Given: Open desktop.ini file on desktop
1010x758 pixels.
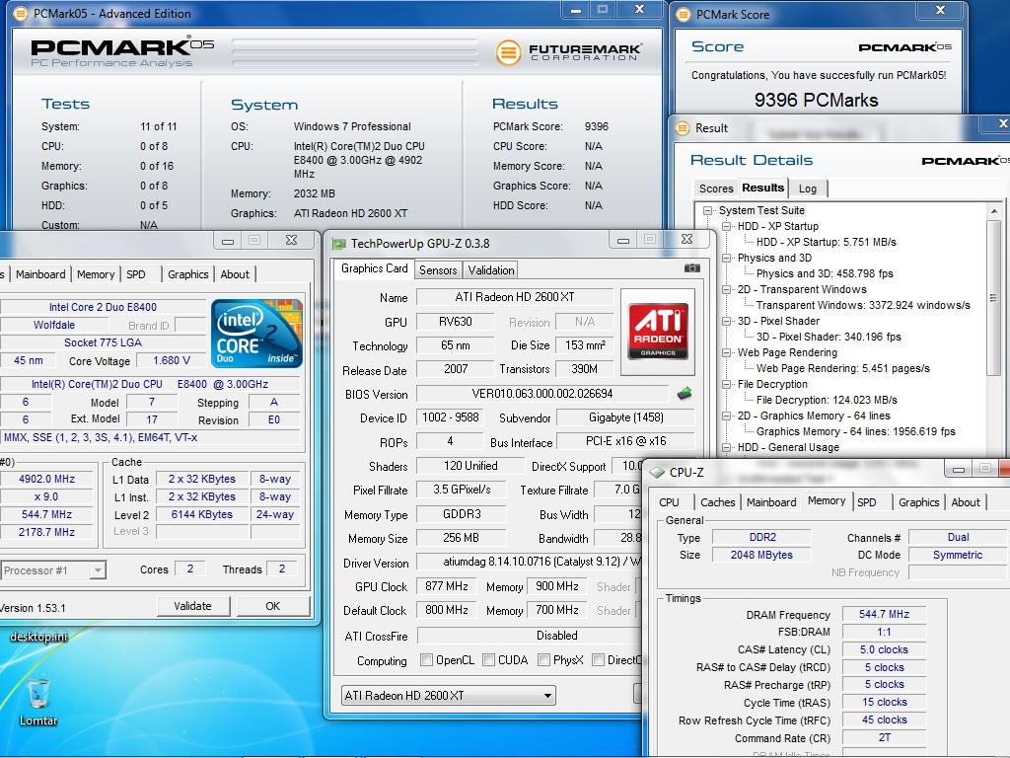Looking at the screenshot, I should point(38,637).
